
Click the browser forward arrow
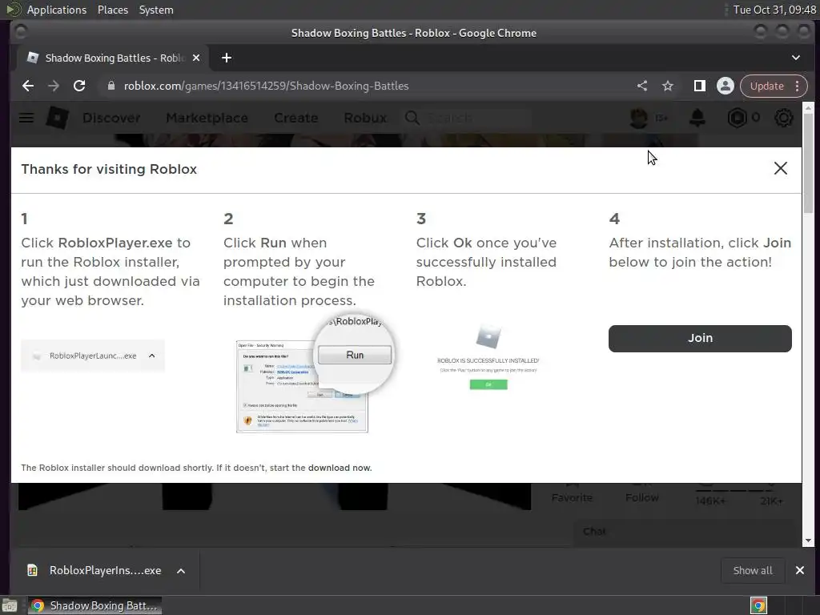tap(54, 86)
